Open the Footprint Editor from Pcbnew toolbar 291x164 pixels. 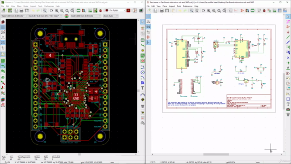click(79, 10)
